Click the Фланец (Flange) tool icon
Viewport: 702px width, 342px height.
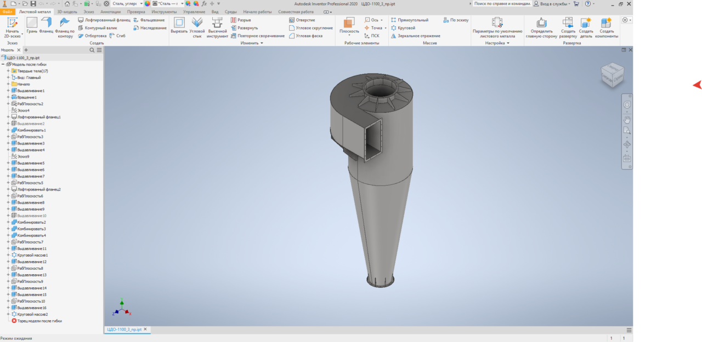click(46, 23)
